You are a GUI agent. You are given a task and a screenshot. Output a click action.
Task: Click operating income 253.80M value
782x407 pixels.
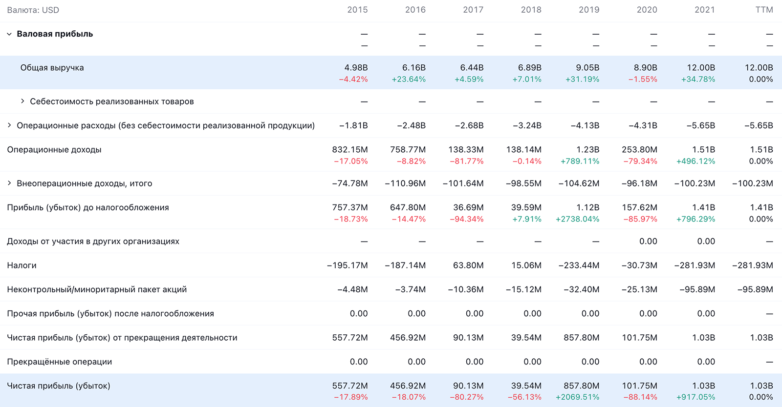639,150
